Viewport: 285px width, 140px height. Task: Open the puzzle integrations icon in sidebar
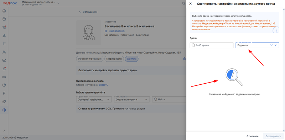(4, 102)
